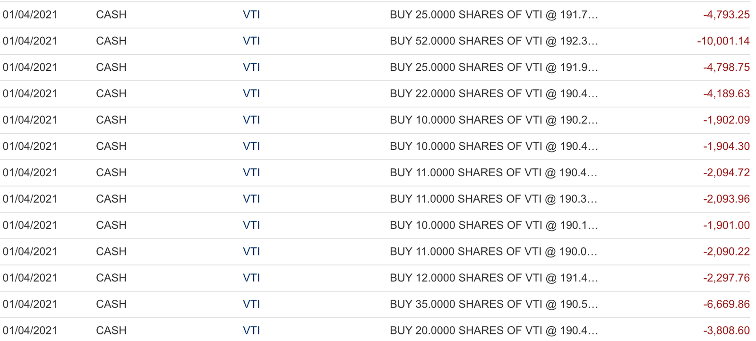
Task: Select the BUY 20.0000 SHARES description
Action: [494, 330]
